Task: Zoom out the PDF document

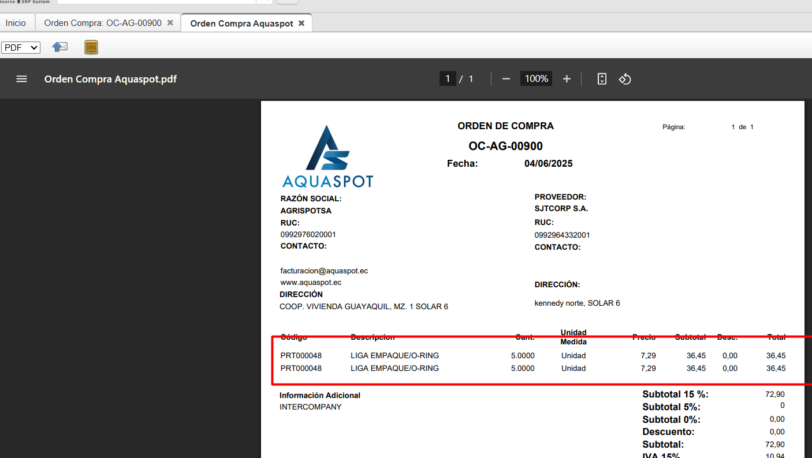Action: click(x=506, y=79)
